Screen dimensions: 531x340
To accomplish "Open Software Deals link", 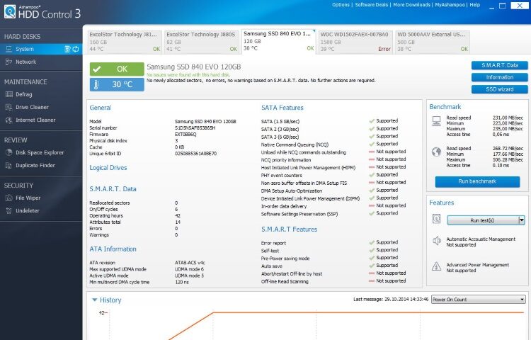I will [372, 5].
